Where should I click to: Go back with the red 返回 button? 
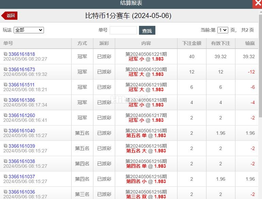click(x=9, y=16)
